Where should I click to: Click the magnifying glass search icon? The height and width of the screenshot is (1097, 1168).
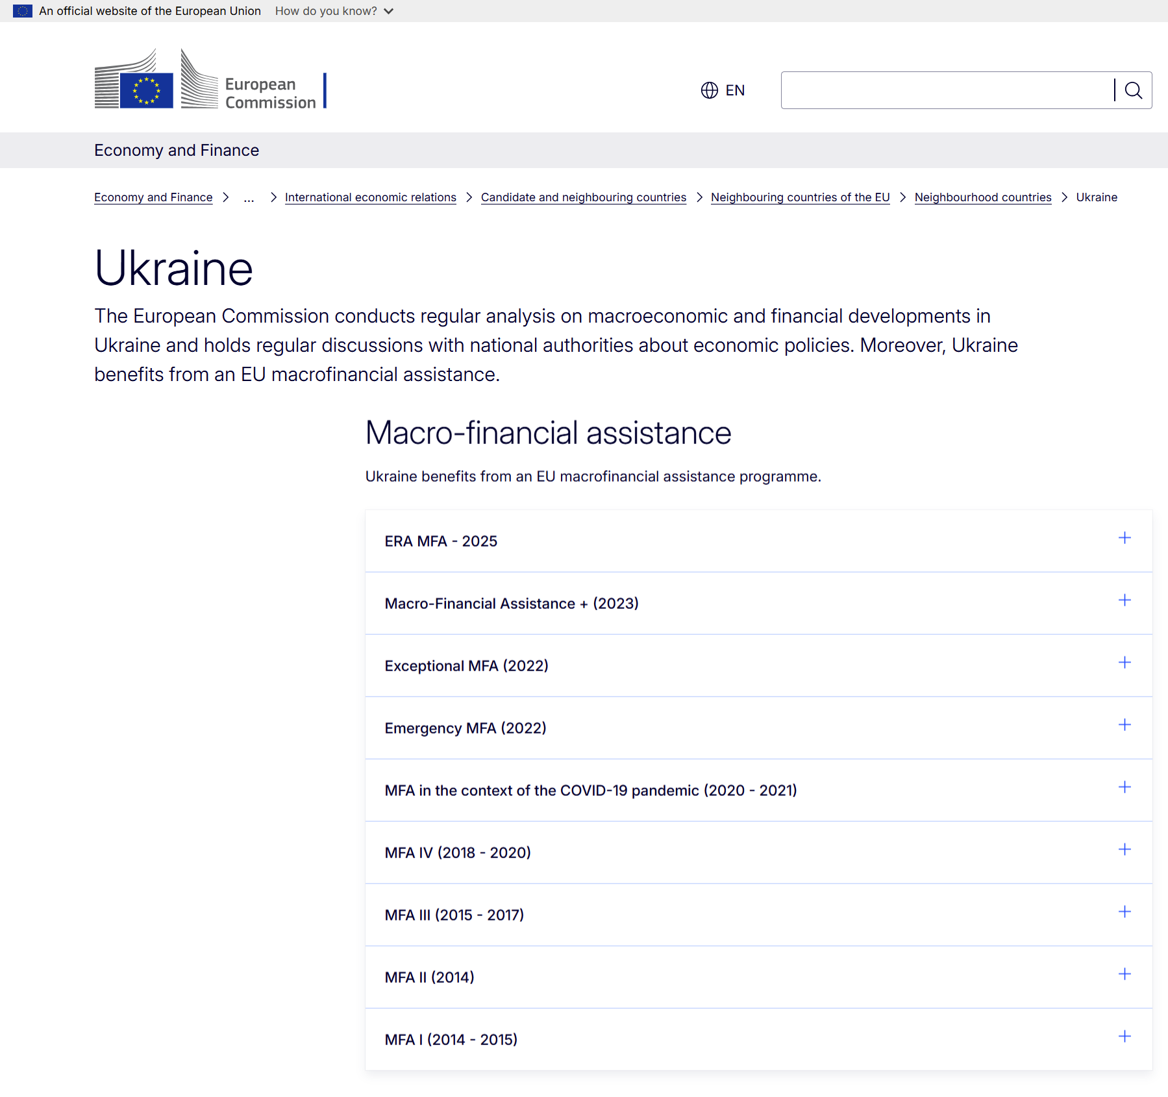coord(1134,90)
